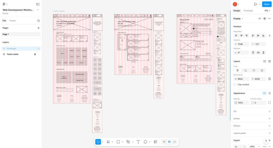The image size is (273, 148).
Task: Click the blue Share button
Action: pyautogui.click(x=267, y=4)
